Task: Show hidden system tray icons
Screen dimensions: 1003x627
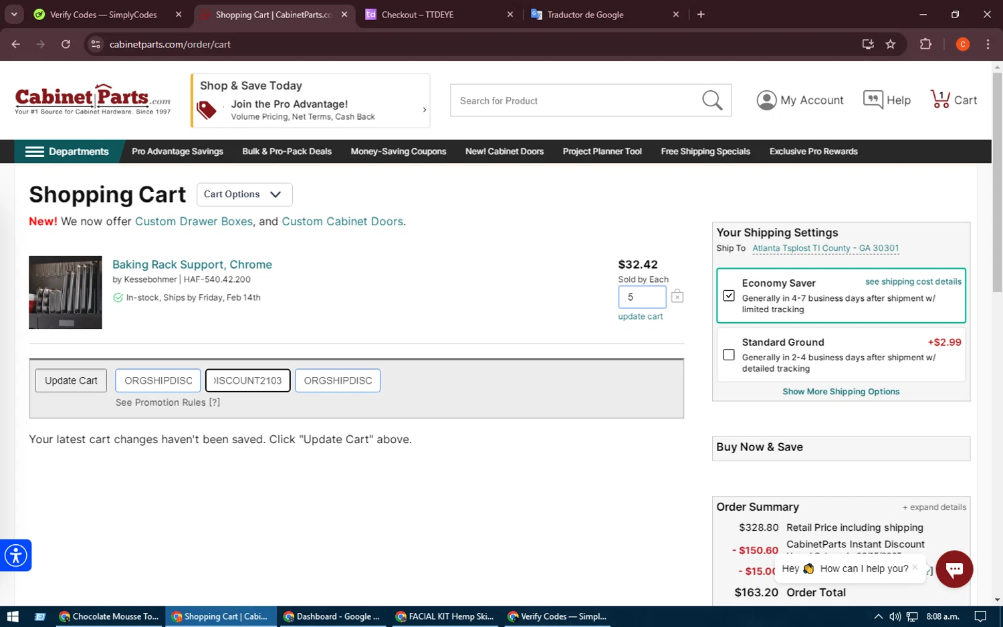Action: coord(878,616)
